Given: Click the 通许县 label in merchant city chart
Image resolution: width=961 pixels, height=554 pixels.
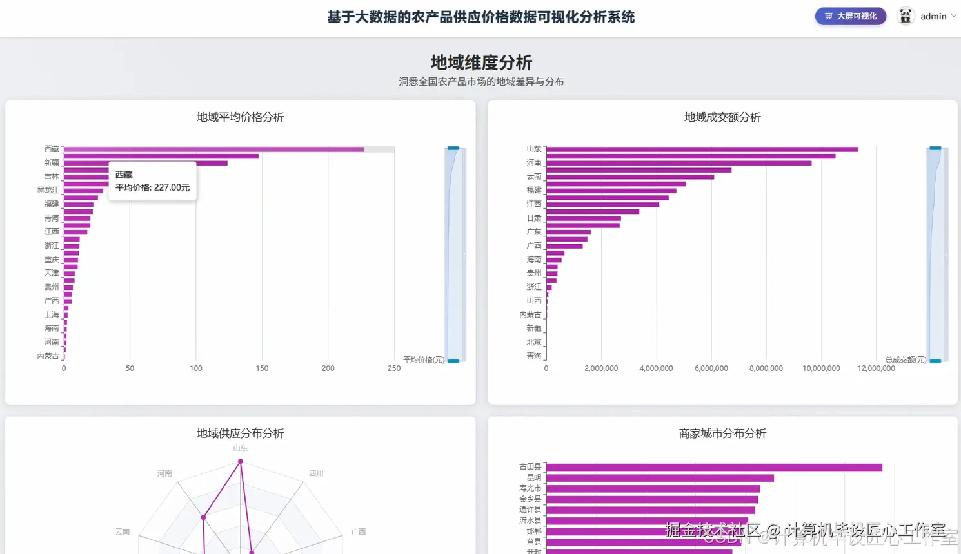Looking at the screenshot, I should point(530,509).
